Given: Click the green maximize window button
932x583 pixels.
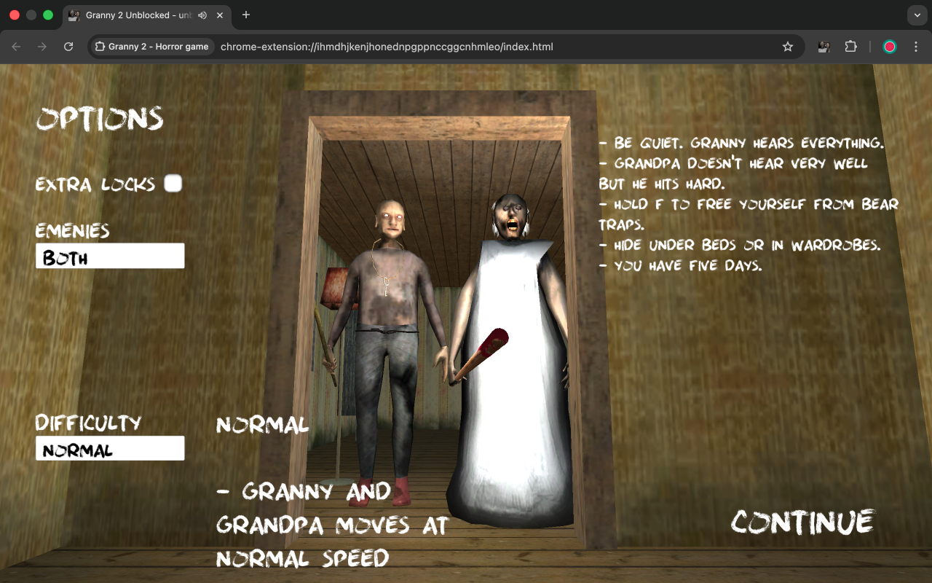Looking at the screenshot, I should click(48, 15).
